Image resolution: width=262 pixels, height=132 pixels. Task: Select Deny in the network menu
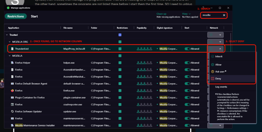[x=232, y=79]
